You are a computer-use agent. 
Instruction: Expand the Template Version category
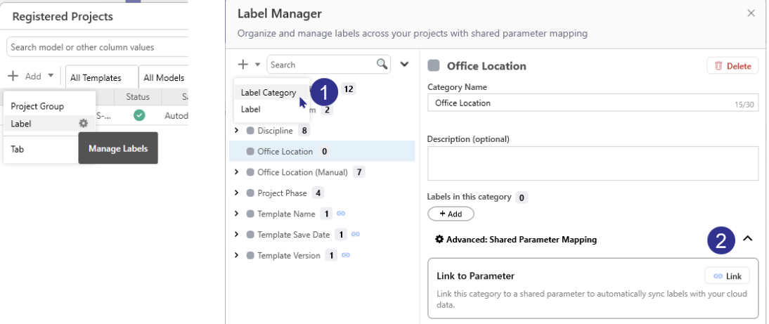(x=236, y=255)
